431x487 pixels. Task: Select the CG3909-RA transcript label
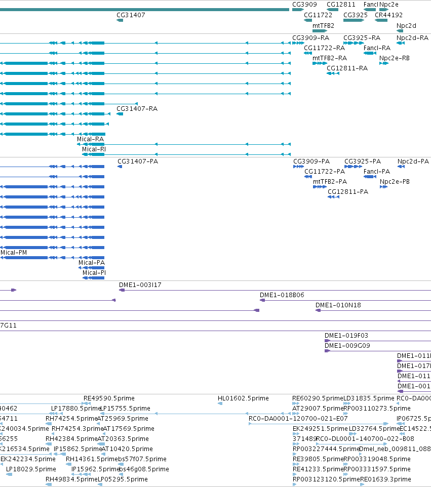tap(310, 38)
